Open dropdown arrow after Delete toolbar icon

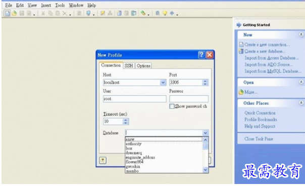click(70, 15)
